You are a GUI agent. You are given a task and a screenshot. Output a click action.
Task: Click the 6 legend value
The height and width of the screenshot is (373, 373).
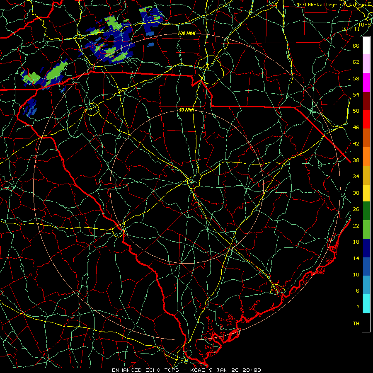(x=358, y=291)
